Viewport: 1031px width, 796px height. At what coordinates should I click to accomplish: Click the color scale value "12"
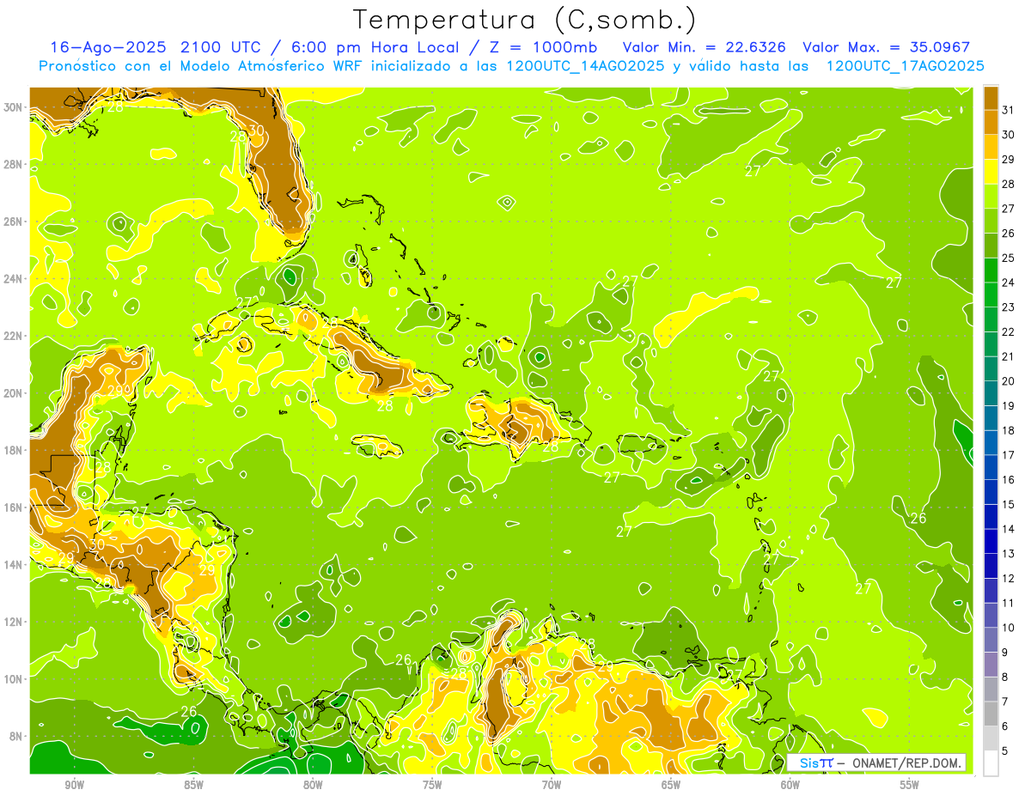(x=1009, y=578)
